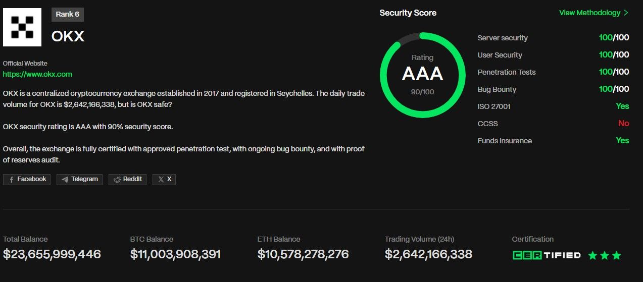Click the Funds Insurance Yes value

(622, 141)
